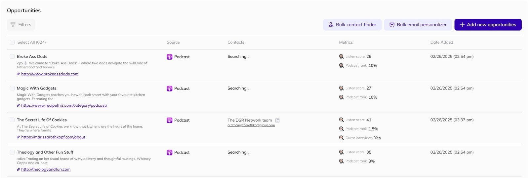This screenshot has width=529, height=178.
Task: Click the Podcast icon in Magic With Gadgets row
Action: [x=169, y=89]
